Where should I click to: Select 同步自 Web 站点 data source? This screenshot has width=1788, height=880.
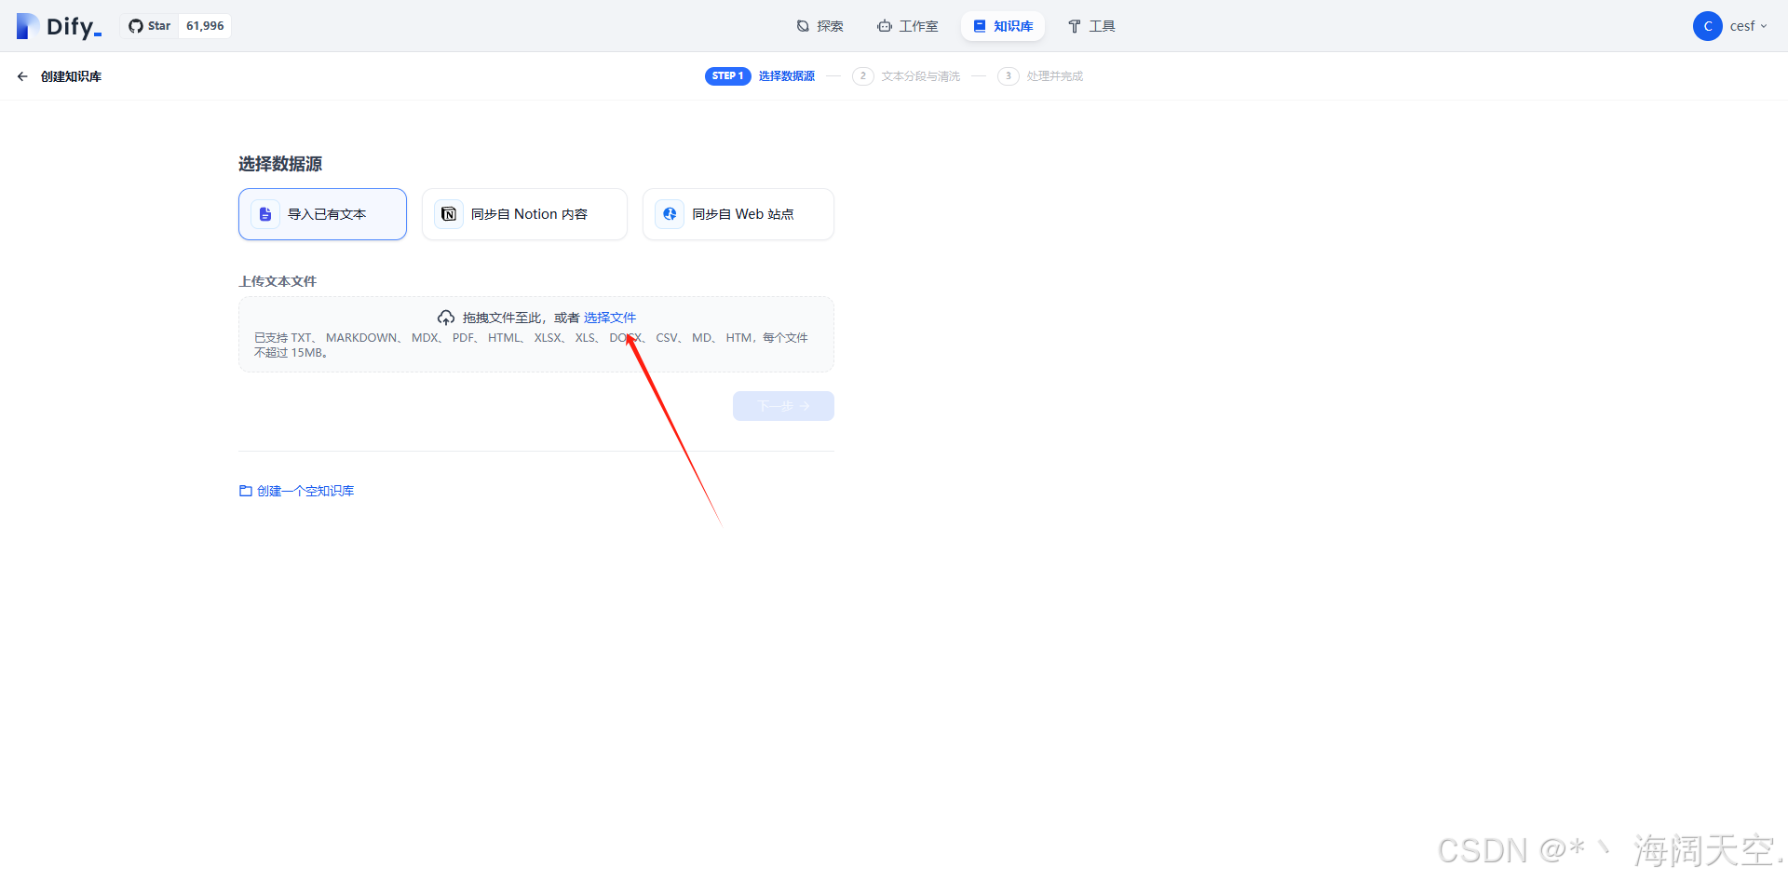(x=738, y=214)
